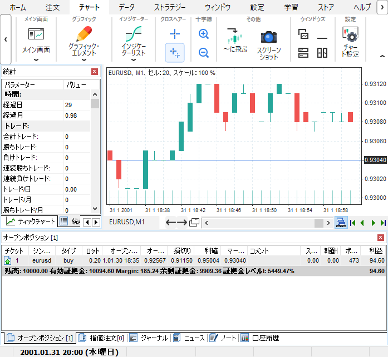Activate the blue crosshair cursor tool
This screenshot has width=388, height=357.
point(175,34)
